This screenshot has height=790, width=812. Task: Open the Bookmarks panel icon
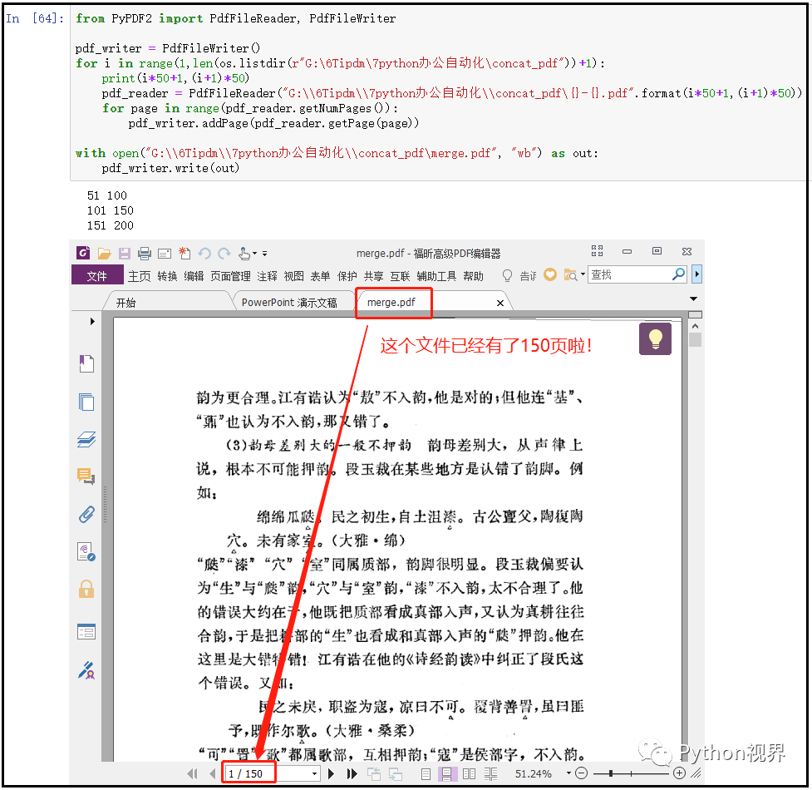coord(86,363)
